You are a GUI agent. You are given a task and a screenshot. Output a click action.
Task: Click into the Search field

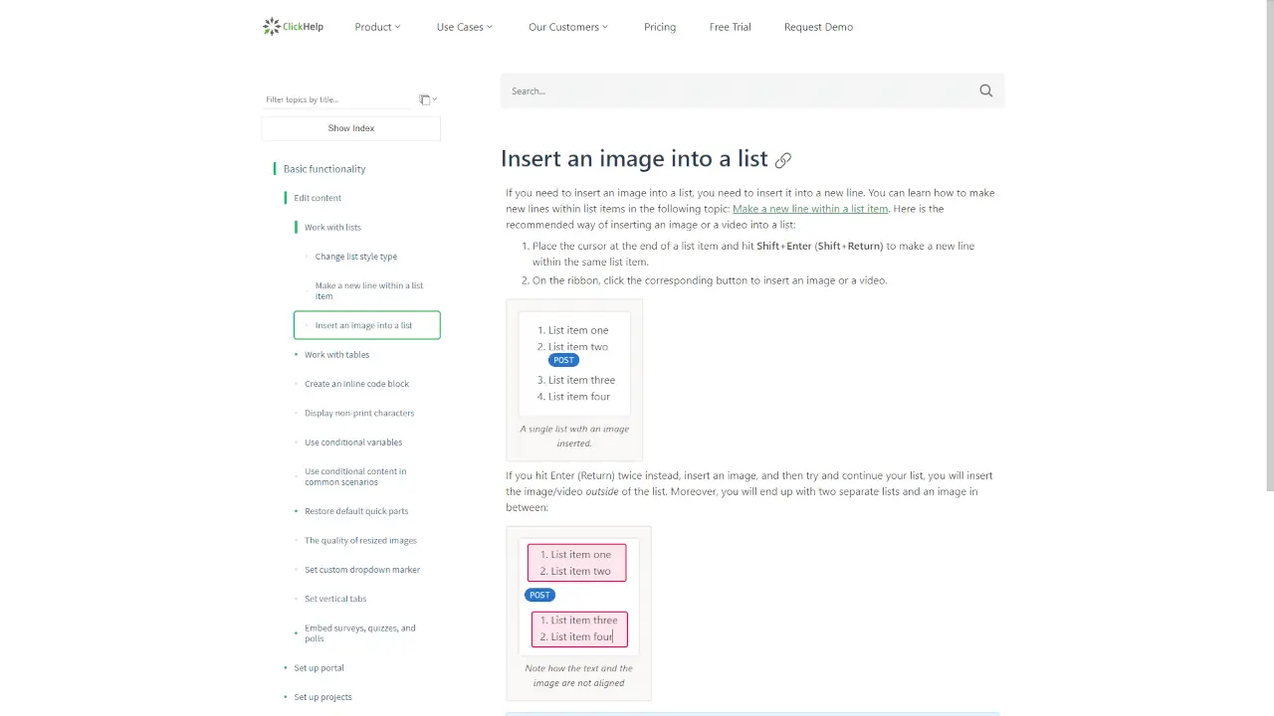(x=737, y=90)
